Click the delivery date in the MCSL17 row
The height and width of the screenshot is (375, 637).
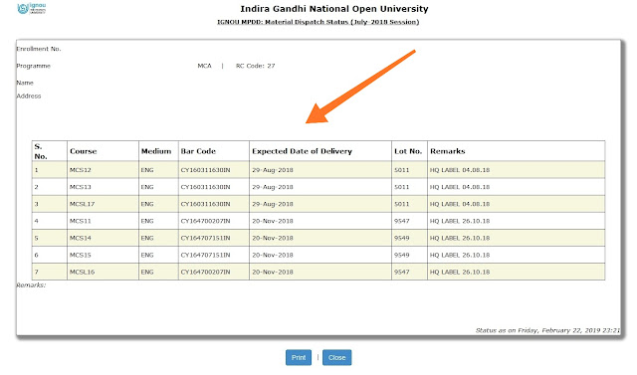click(x=272, y=204)
